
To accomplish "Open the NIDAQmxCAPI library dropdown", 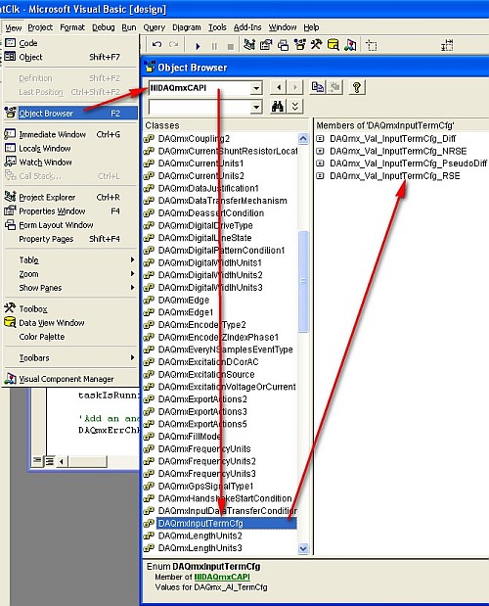I will click(x=256, y=88).
